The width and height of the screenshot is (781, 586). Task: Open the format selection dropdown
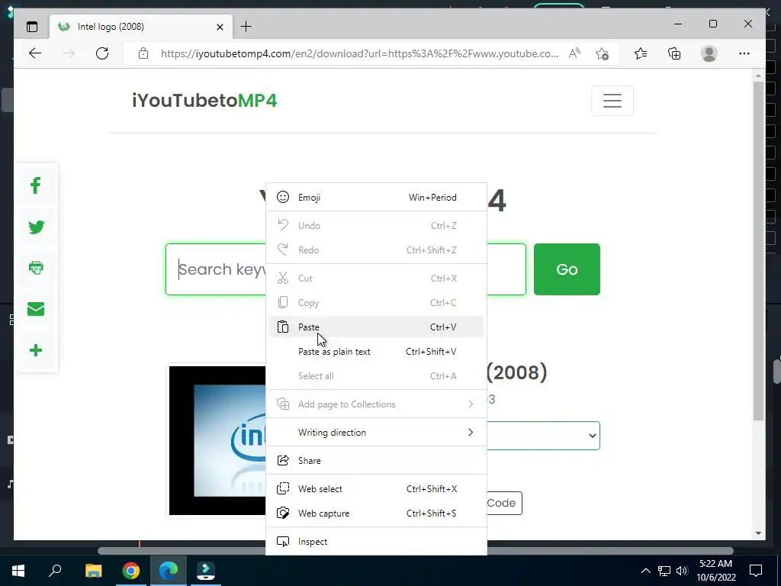543,436
